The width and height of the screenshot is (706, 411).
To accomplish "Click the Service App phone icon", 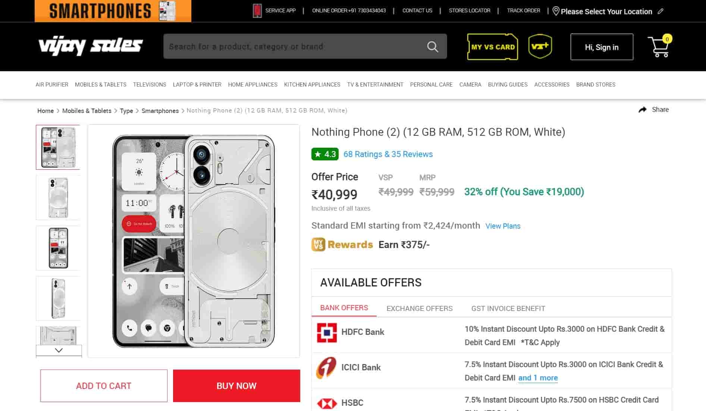I will pos(257,11).
